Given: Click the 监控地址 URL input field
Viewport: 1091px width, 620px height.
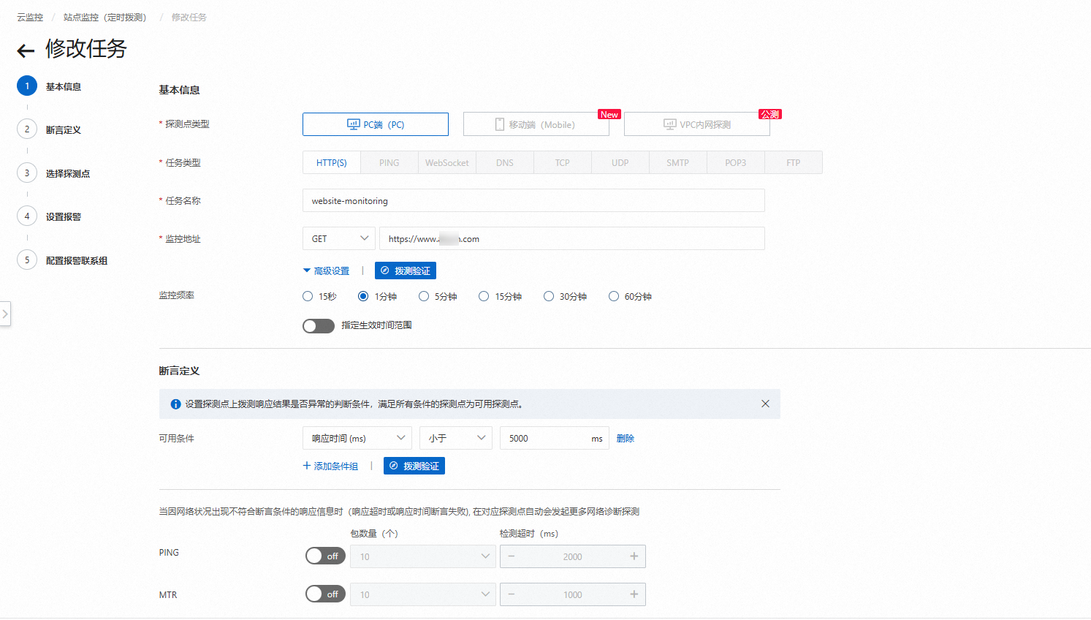Looking at the screenshot, I should point(572,238).
